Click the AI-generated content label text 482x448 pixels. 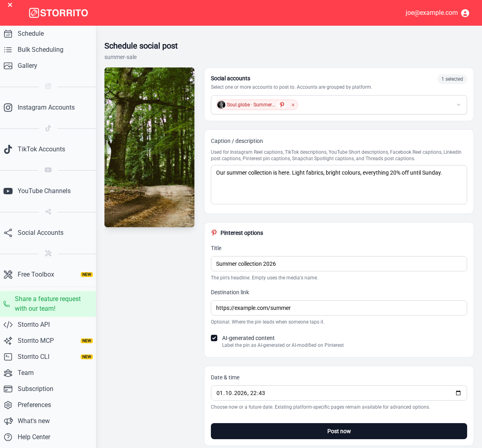pyautogui.click(x=248, y=338)
